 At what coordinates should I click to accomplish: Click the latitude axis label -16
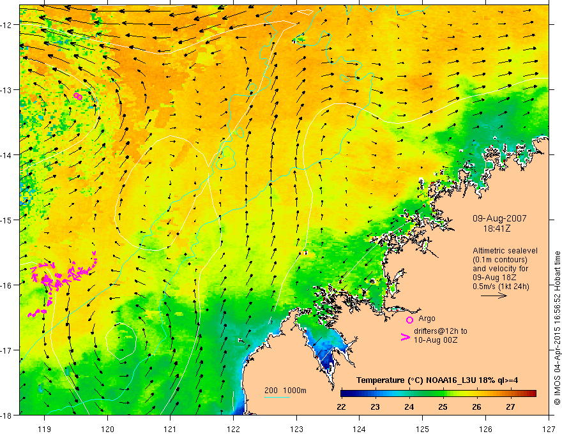coord(6,285)
